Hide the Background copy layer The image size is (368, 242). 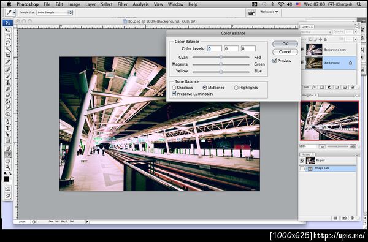302,50
